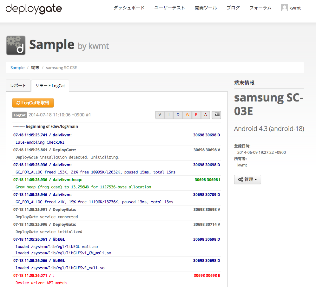Click 'DeployGate service connected' message
The image size is (316, 287).
(47, 217)
